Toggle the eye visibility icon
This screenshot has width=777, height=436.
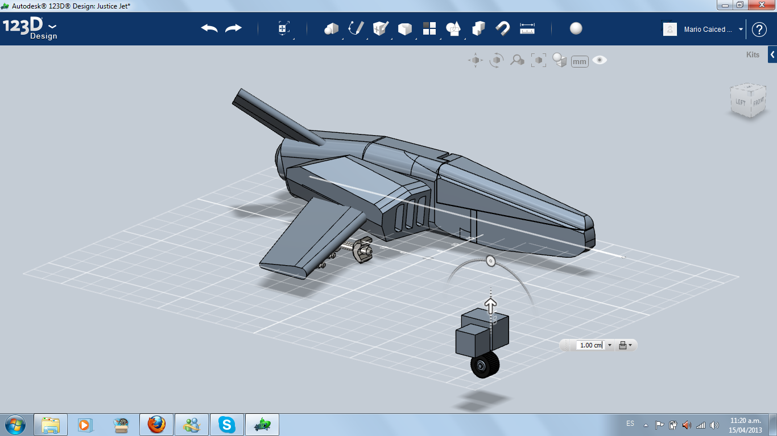600,60
